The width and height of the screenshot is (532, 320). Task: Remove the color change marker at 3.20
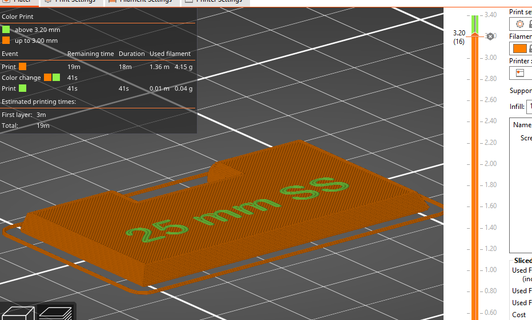490,37
